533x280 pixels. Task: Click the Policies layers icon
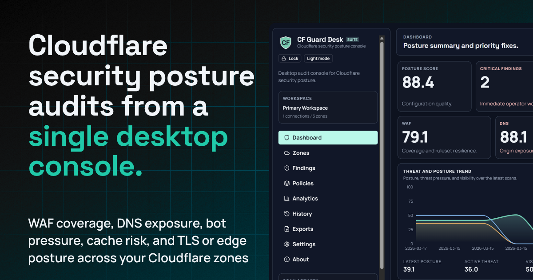[286, 183]
